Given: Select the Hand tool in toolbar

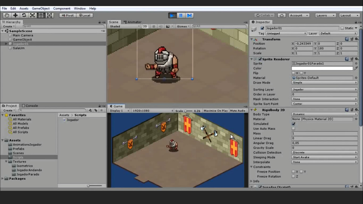Looking at the screenshot, I should coord(7,15).
